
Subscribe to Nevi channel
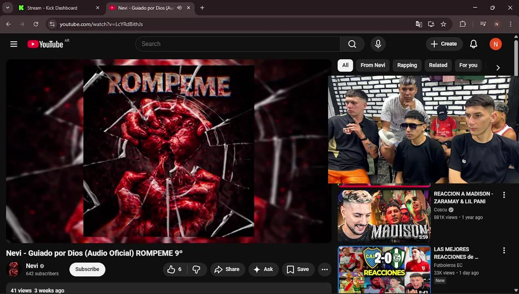click(x=87, y=269)
